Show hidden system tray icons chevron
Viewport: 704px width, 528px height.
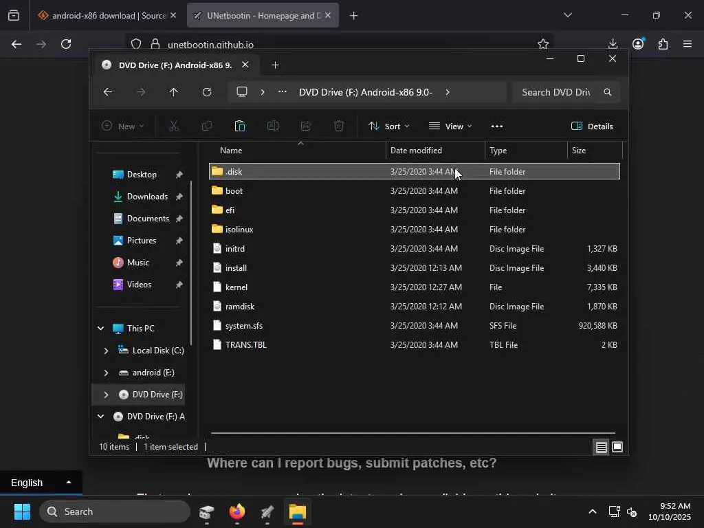point(593,511)
